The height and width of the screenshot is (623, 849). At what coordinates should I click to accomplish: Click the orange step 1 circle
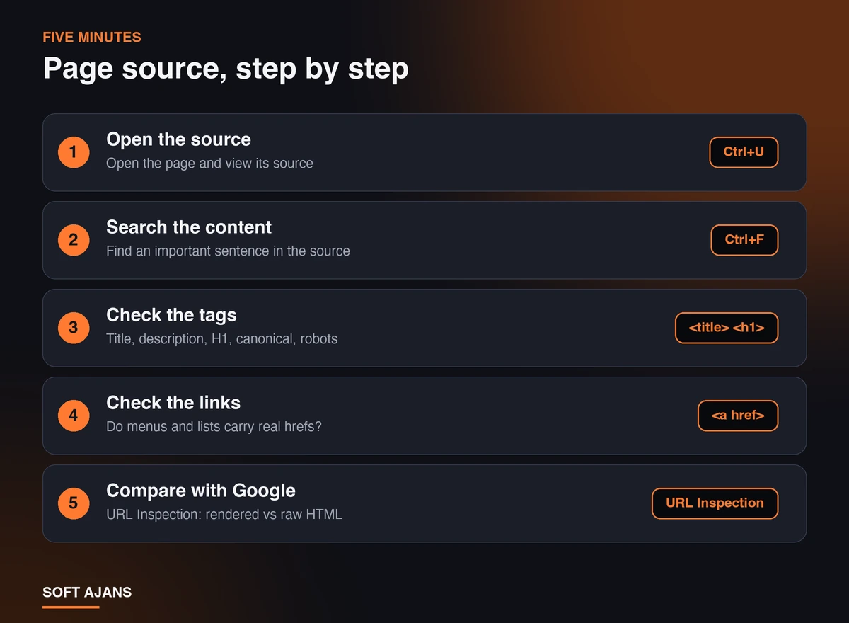coord(74,152)
